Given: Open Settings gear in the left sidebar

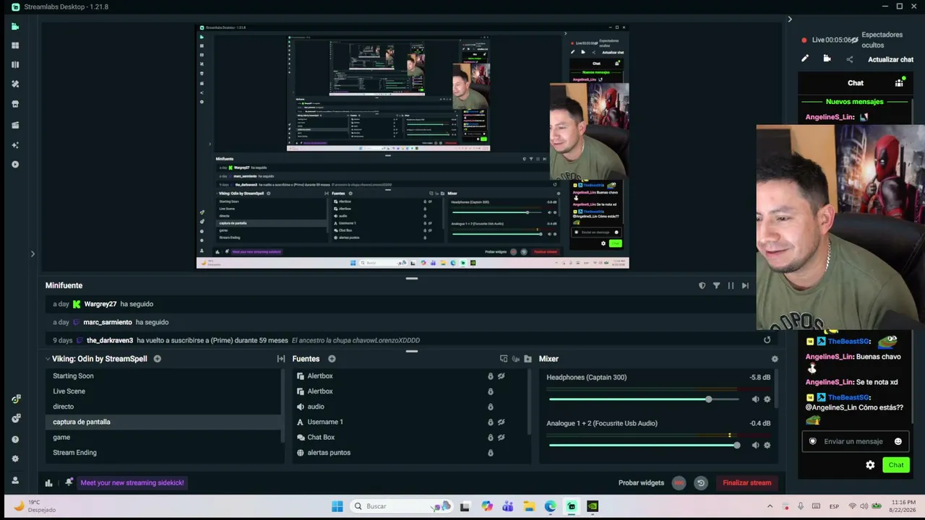Looking at the screenshot, I should (15, 459).
